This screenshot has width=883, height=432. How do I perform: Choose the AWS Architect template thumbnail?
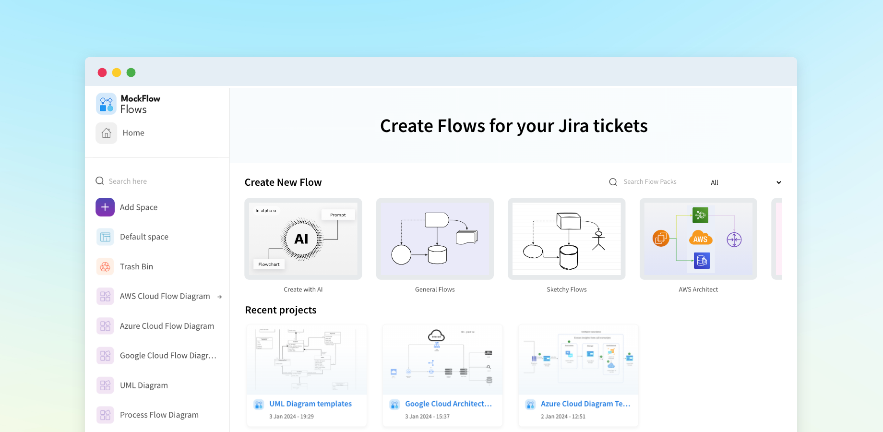[x=698, y=239]
